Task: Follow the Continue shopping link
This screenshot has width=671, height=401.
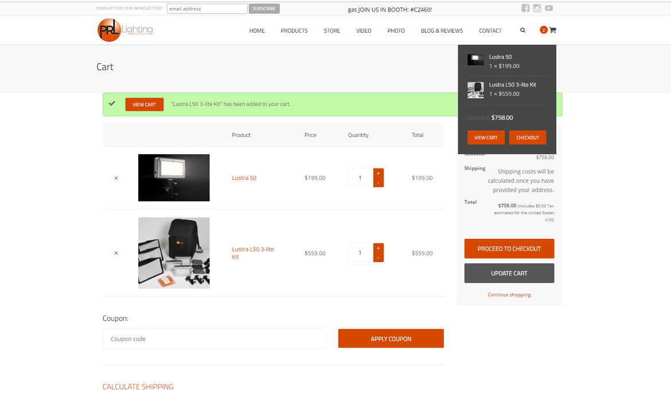Action: (x=509, y=294)
